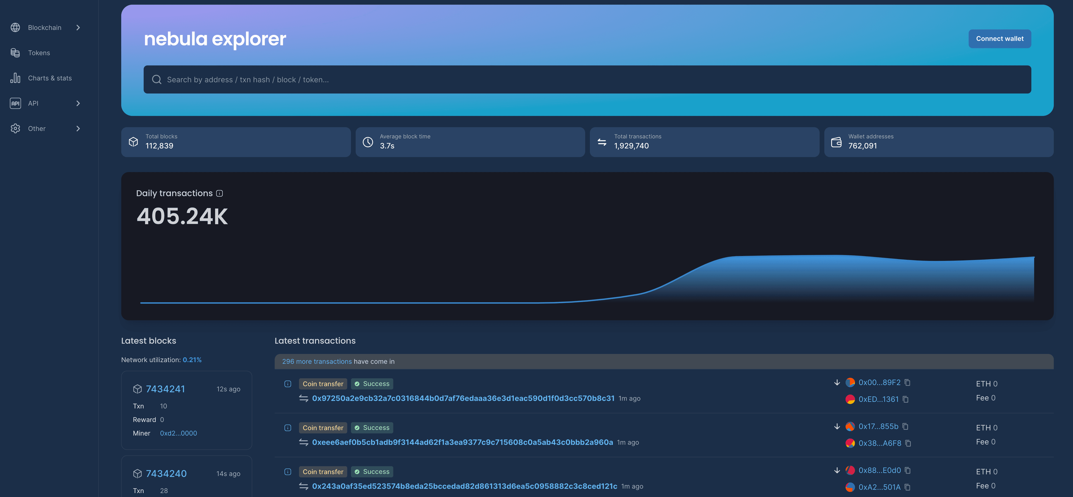This screenshot has width=1073, height=497.
Task: Click Connect wallet
Action: pyautogui.click(x=999, y=38)
